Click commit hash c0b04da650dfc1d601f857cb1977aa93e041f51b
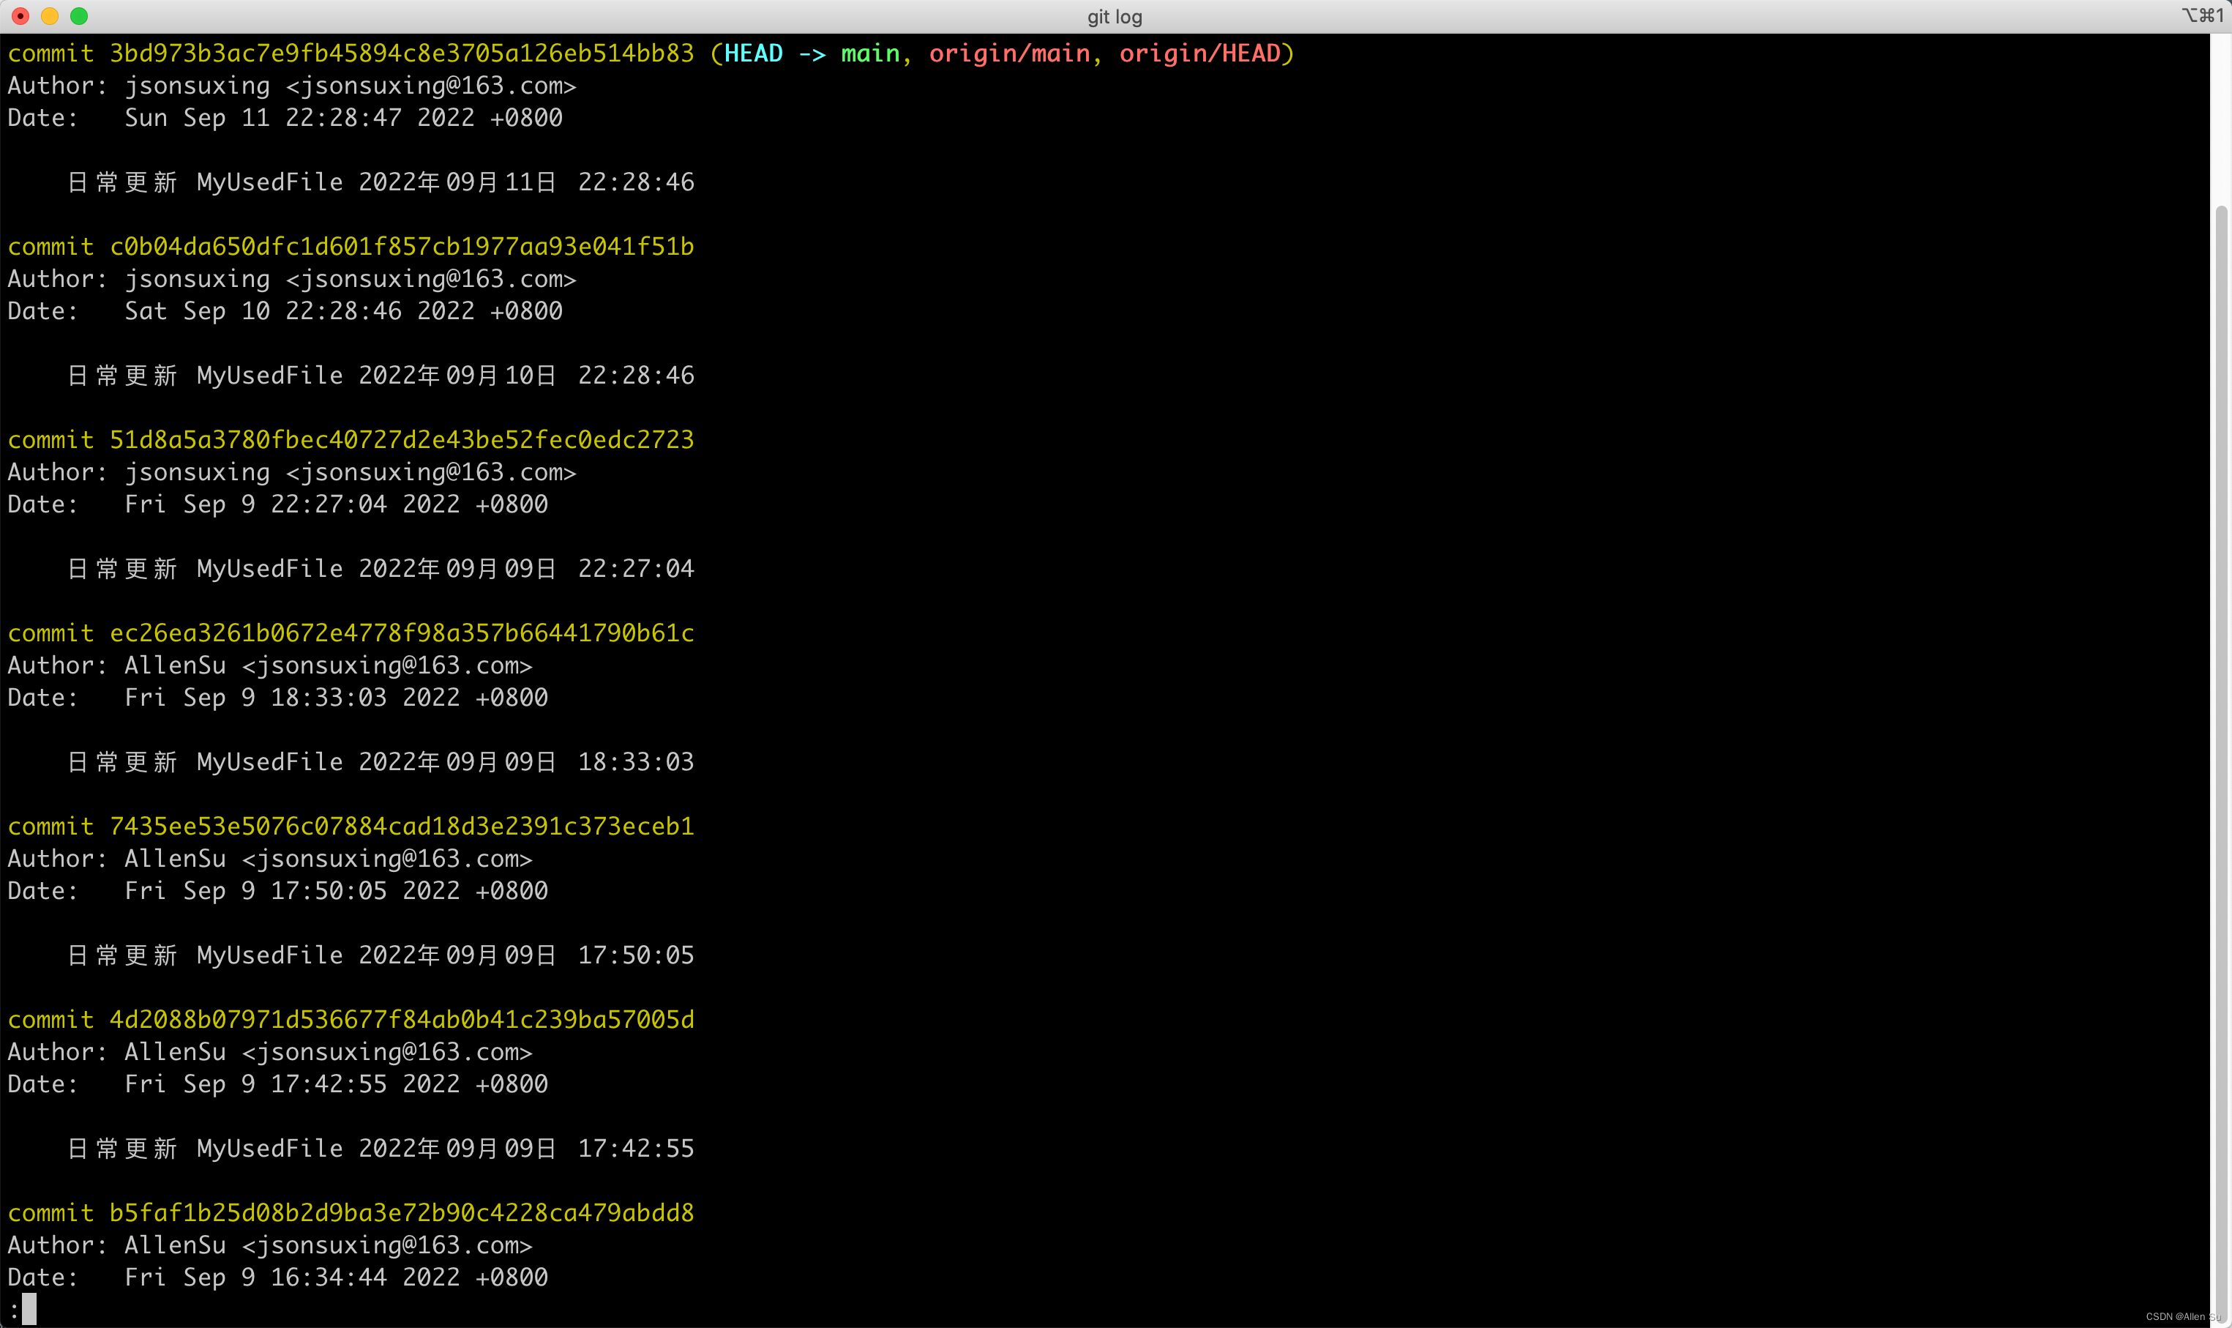Screen dimensions: 2232x1328 (402, 247)
